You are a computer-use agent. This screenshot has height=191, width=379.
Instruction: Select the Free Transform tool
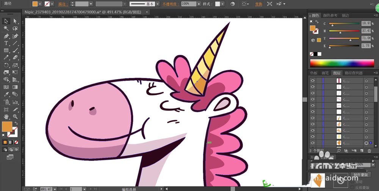(15, 72)
